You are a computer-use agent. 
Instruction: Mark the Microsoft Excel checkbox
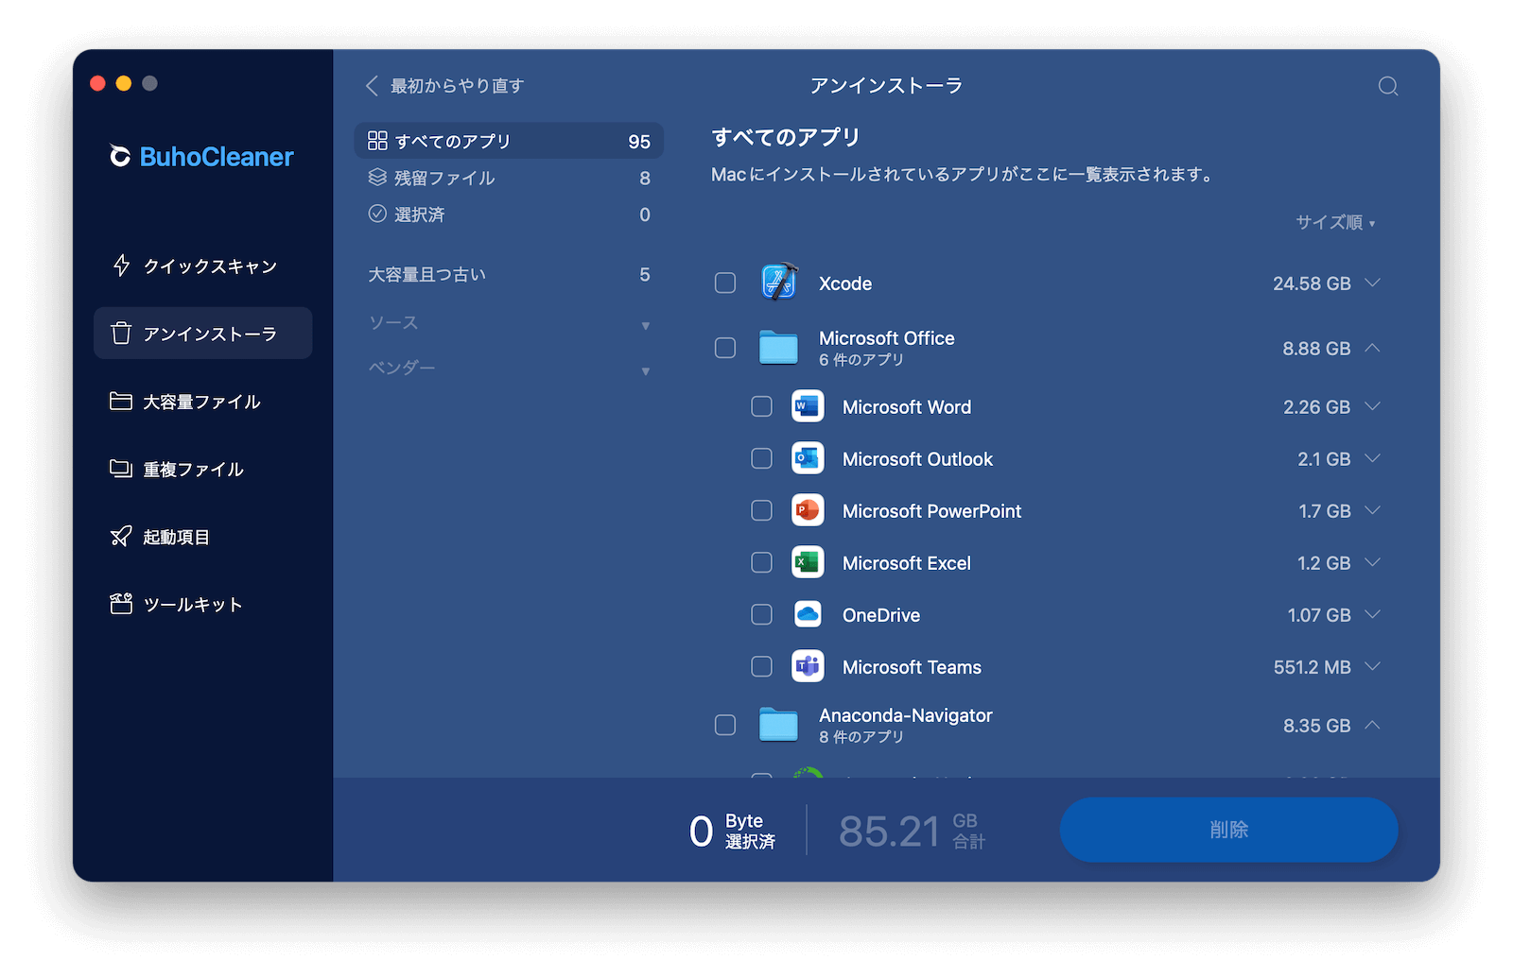click(761, 562)
